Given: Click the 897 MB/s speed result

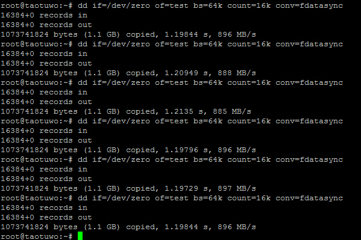Looking at the screenshot, I should click(x=237, y=188).
